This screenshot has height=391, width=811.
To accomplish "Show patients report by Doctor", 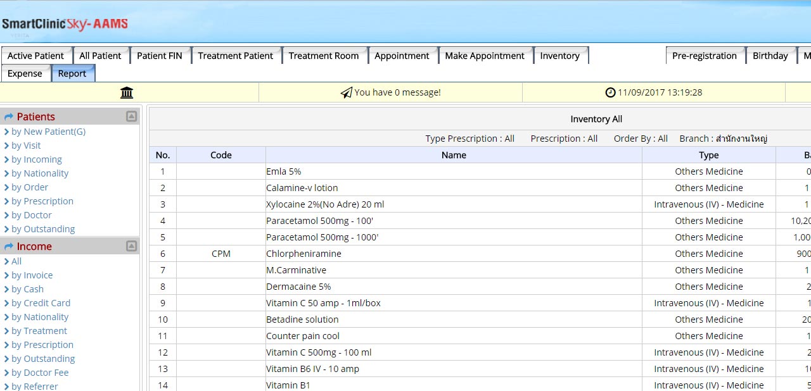I will (x=31, y=215).
